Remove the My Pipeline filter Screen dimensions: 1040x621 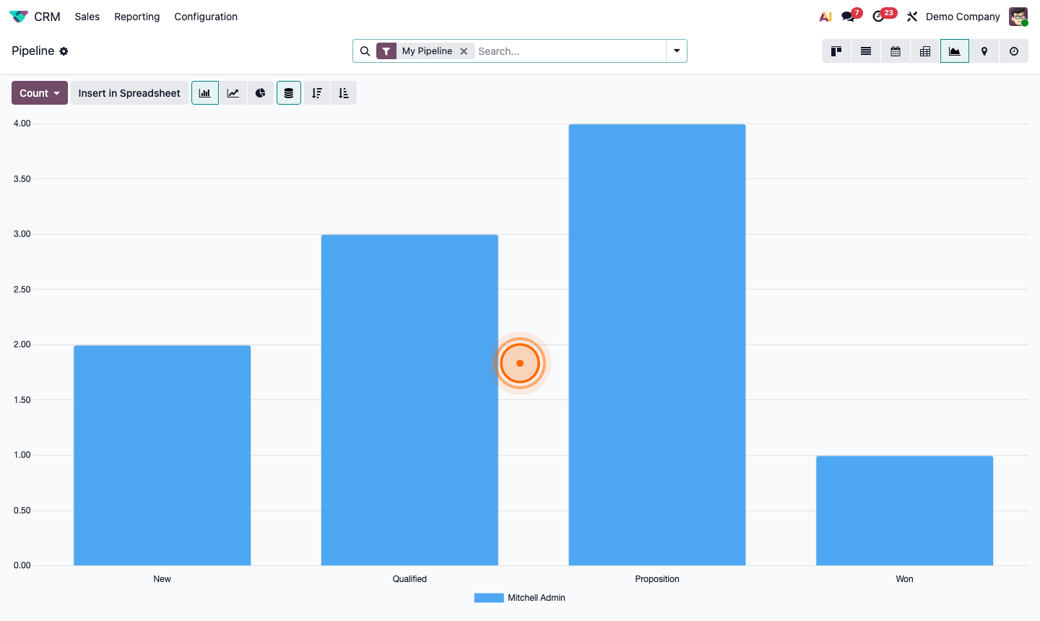(464, 51)
